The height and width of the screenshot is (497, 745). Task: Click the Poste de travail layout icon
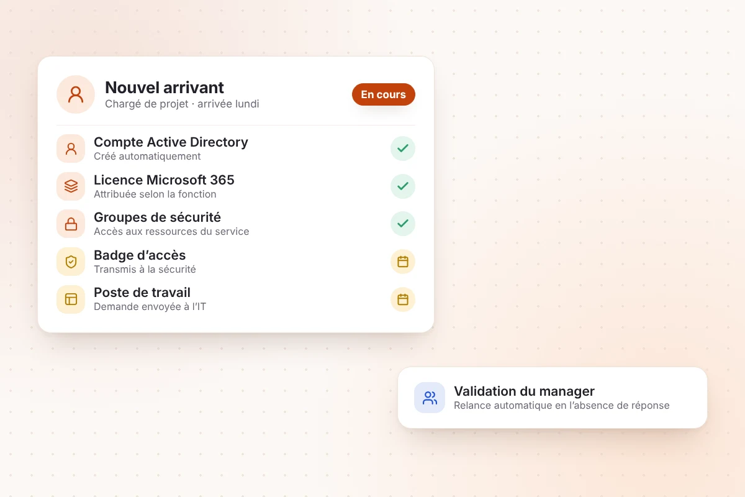pyautogui.click(x=71, y=299)
